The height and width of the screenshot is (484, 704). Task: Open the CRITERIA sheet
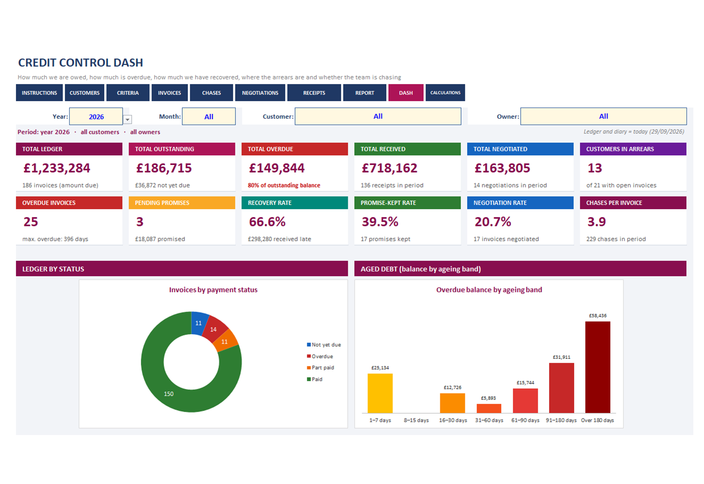128,93
